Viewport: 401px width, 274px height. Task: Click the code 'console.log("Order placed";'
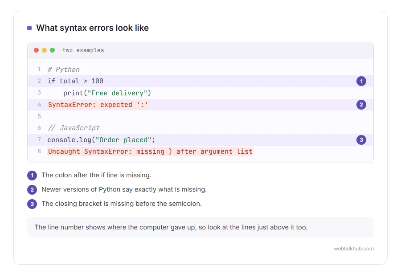click(101, 140)
